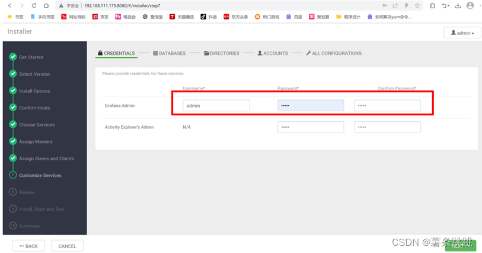Screen dimensions: 482x253
Task: Open the admin user dropdown
Action: [x=462, y=33]
